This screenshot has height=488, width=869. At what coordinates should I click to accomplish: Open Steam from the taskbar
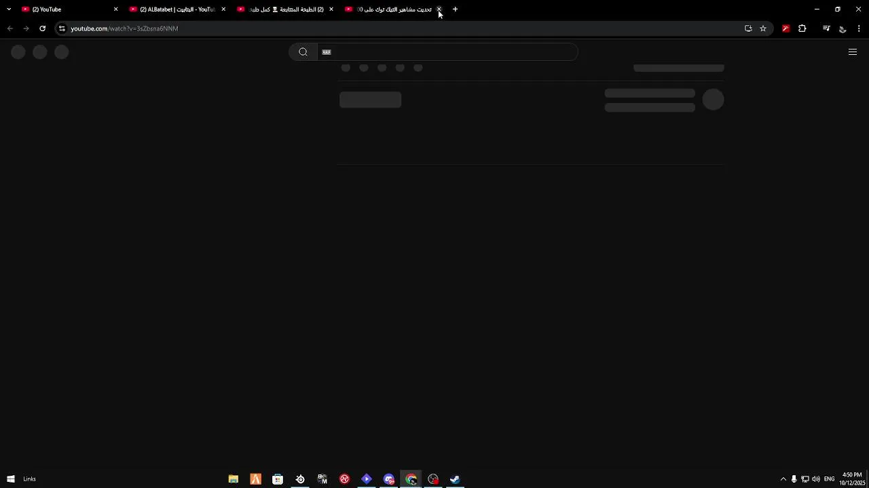[x=455, y=479]
